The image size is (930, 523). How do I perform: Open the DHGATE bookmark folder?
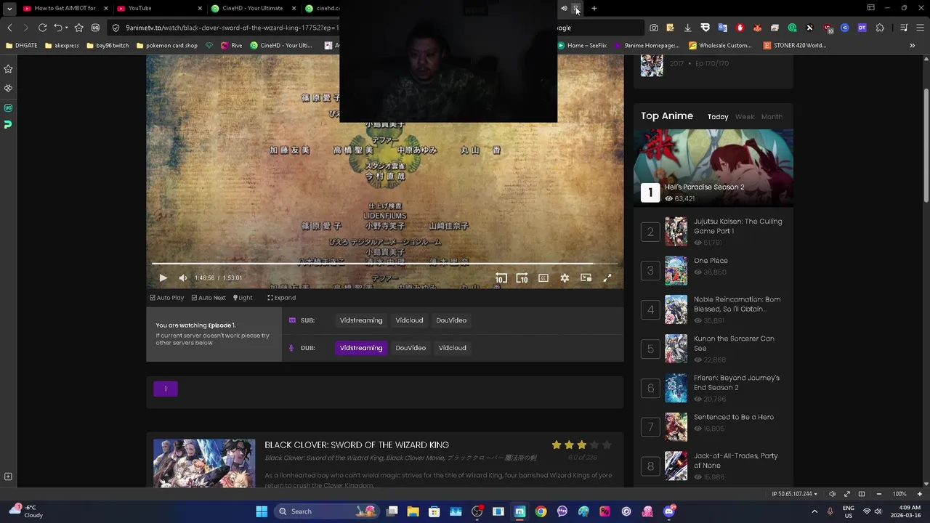(x=21, y=46)
